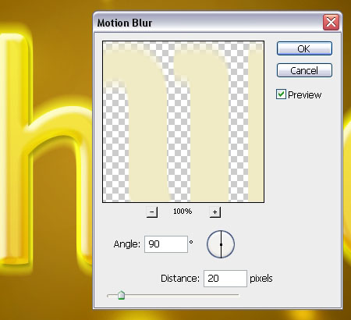The width and height of the screenshot is (351, 320).
Task: Focus the Distance input field
Action: pos(225,279)
